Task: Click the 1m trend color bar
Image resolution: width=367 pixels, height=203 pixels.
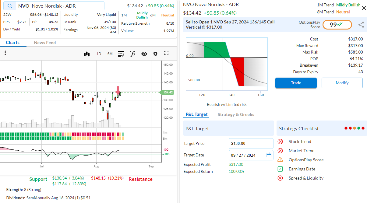Action: 62,134
